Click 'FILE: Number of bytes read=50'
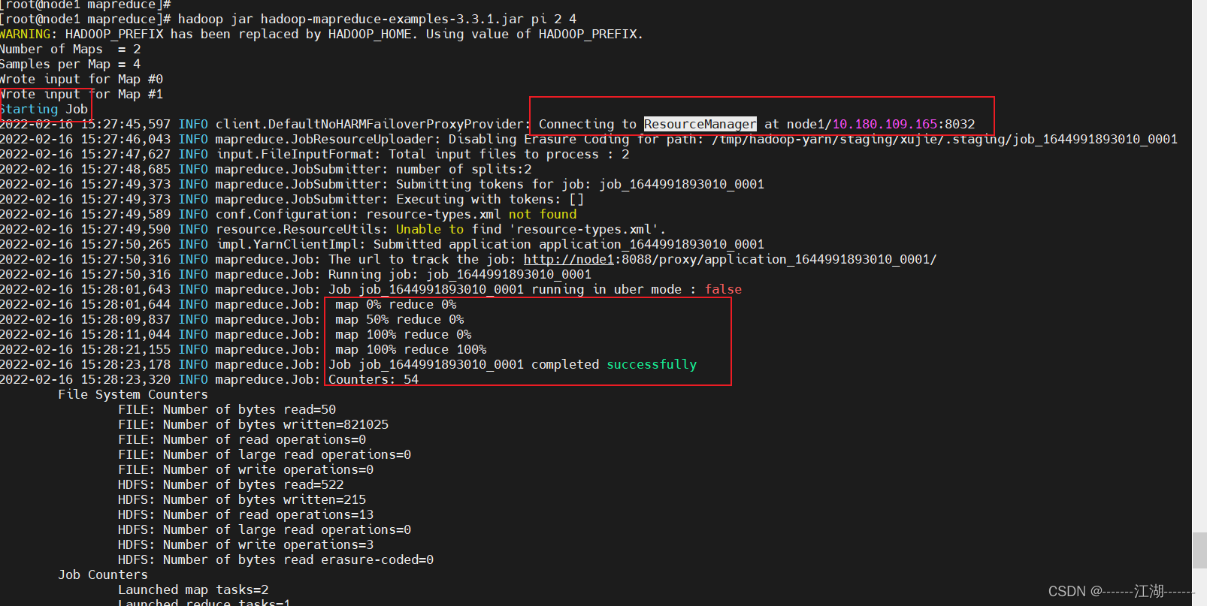The height and width of the screenshot is (606, 1207). tap(227, 409)
